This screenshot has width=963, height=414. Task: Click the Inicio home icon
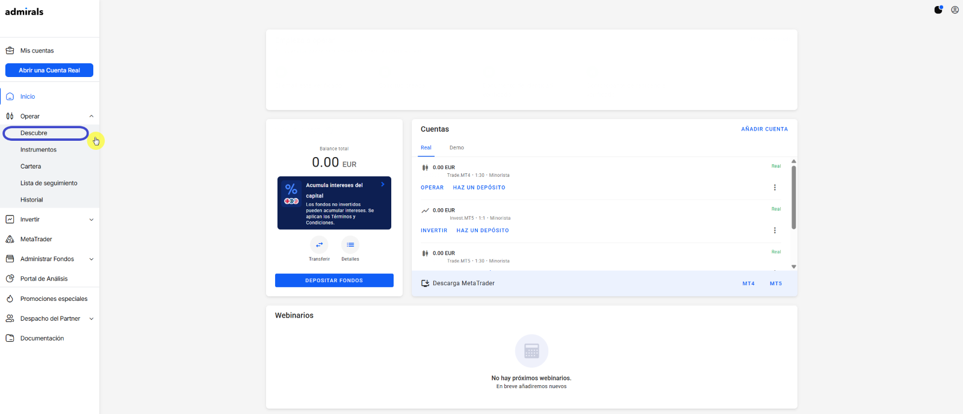coord(10,96)
